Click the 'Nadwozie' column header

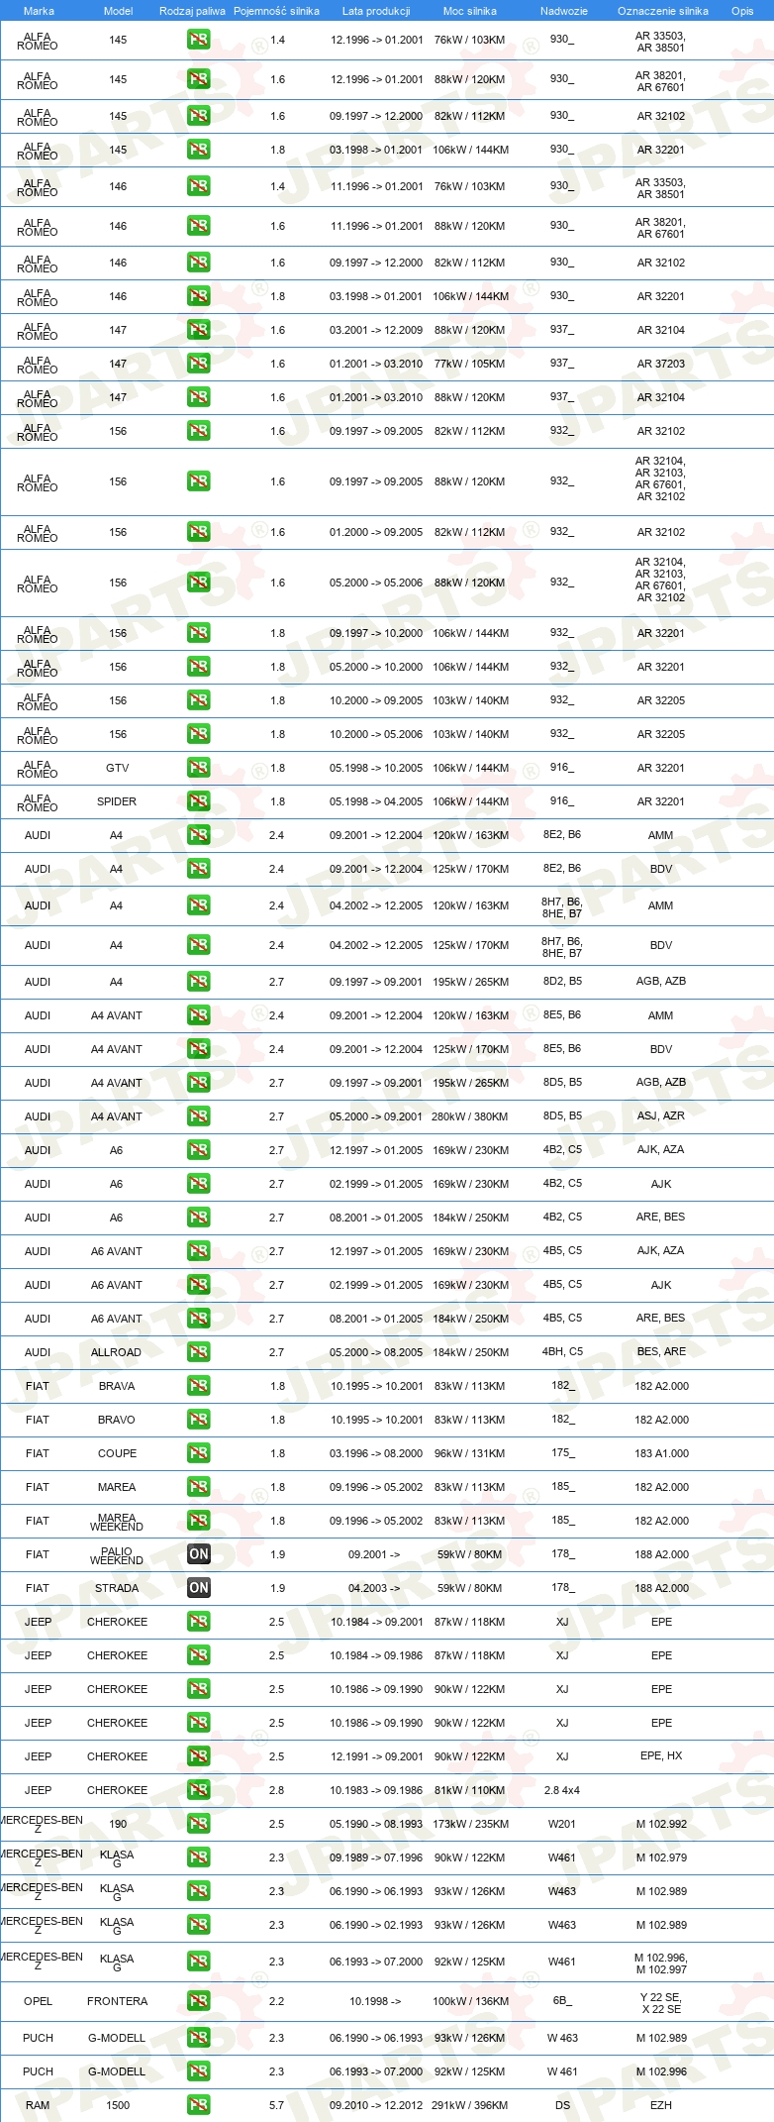tap(564, 11)
